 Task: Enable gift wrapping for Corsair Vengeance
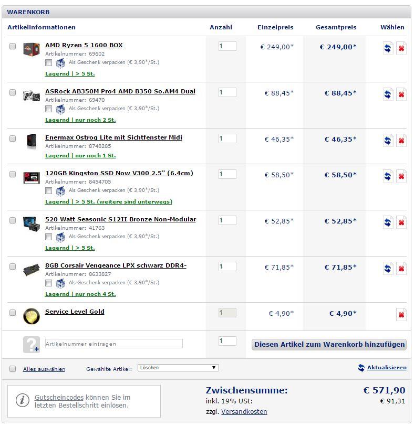[x=48, y=283]
